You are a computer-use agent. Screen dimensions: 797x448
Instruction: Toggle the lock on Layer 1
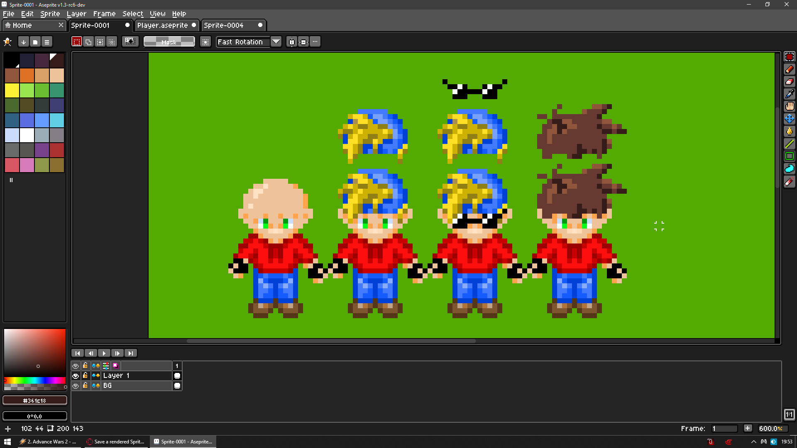(x=85, y=376)
